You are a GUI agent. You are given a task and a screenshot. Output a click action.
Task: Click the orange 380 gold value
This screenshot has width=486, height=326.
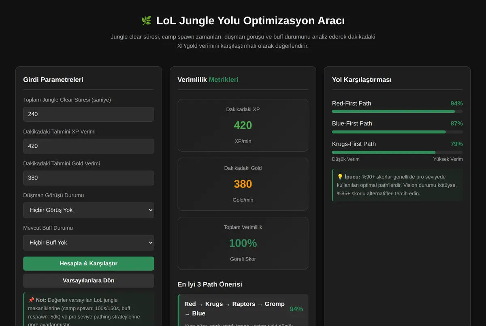coord(243,184)
